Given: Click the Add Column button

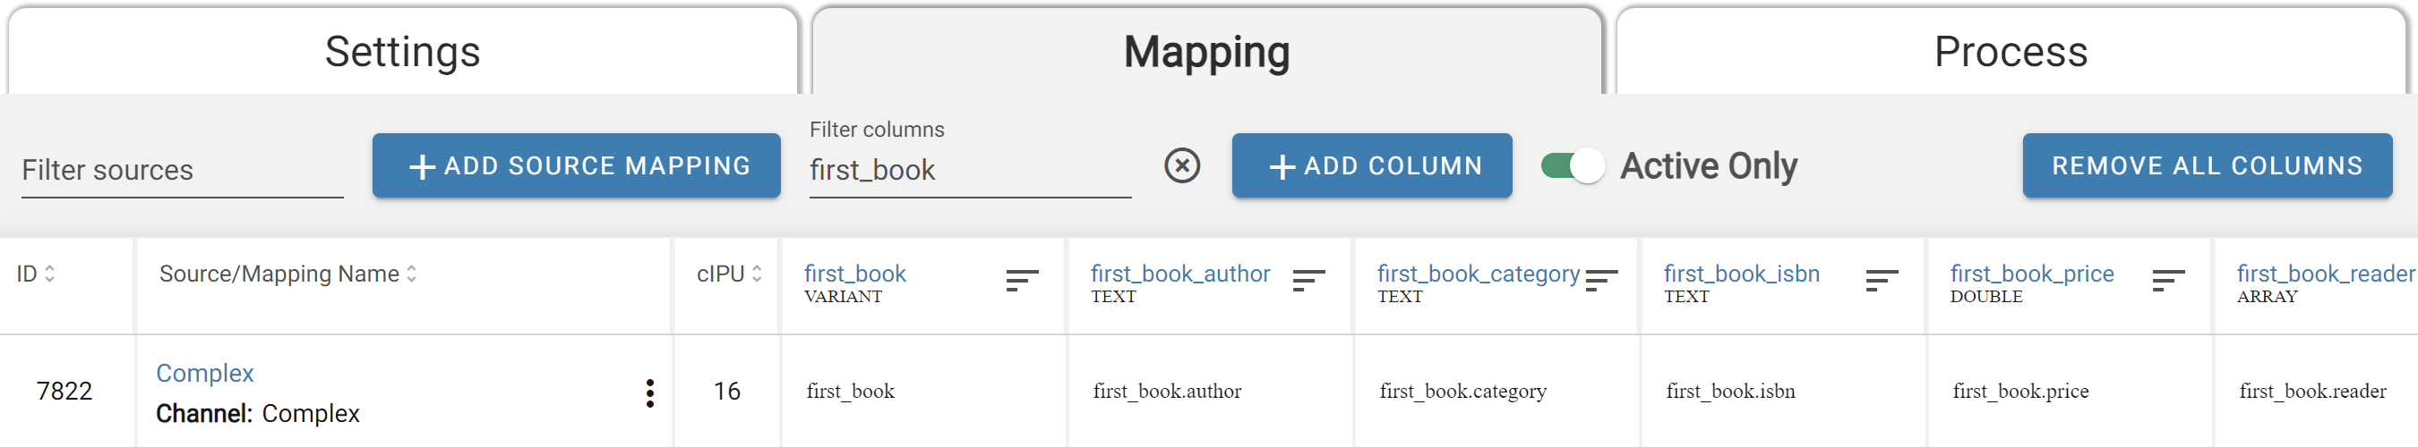Looking at the screenshot, I should pos(1371,166).
